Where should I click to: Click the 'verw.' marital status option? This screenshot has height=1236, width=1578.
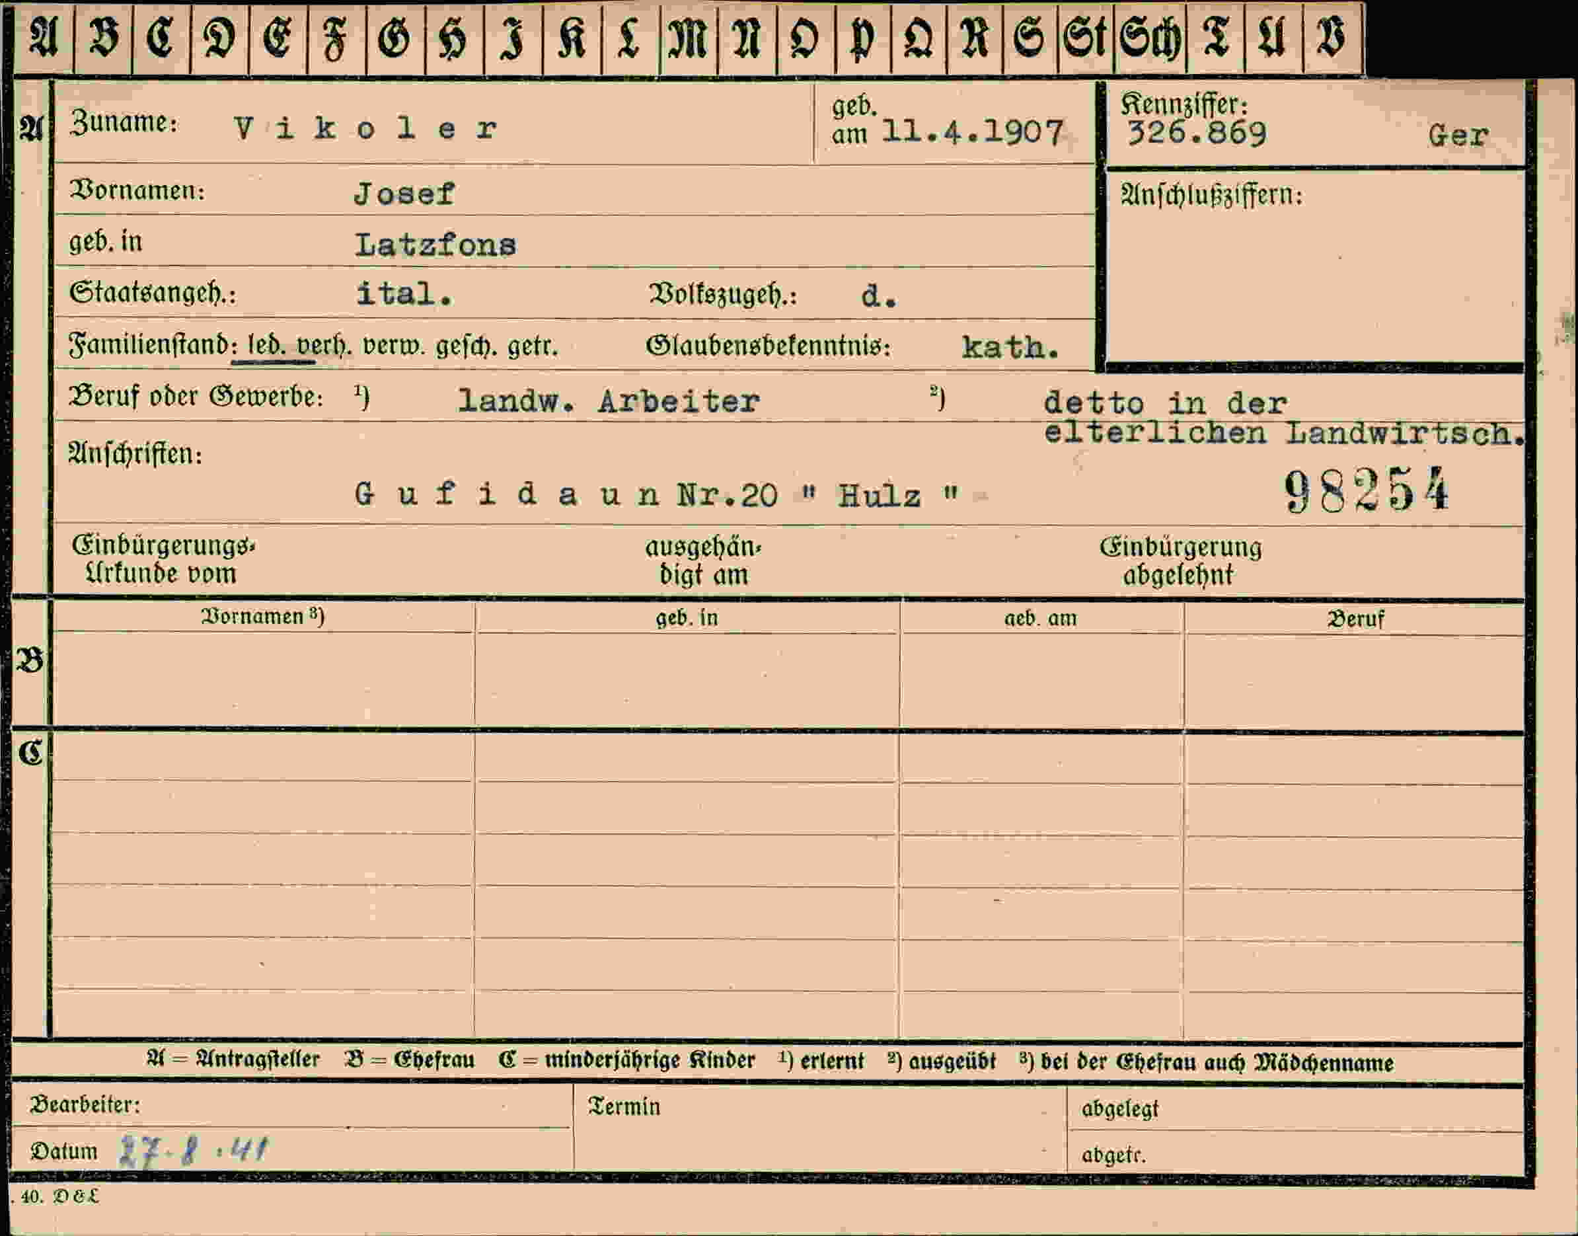point(394,346)
